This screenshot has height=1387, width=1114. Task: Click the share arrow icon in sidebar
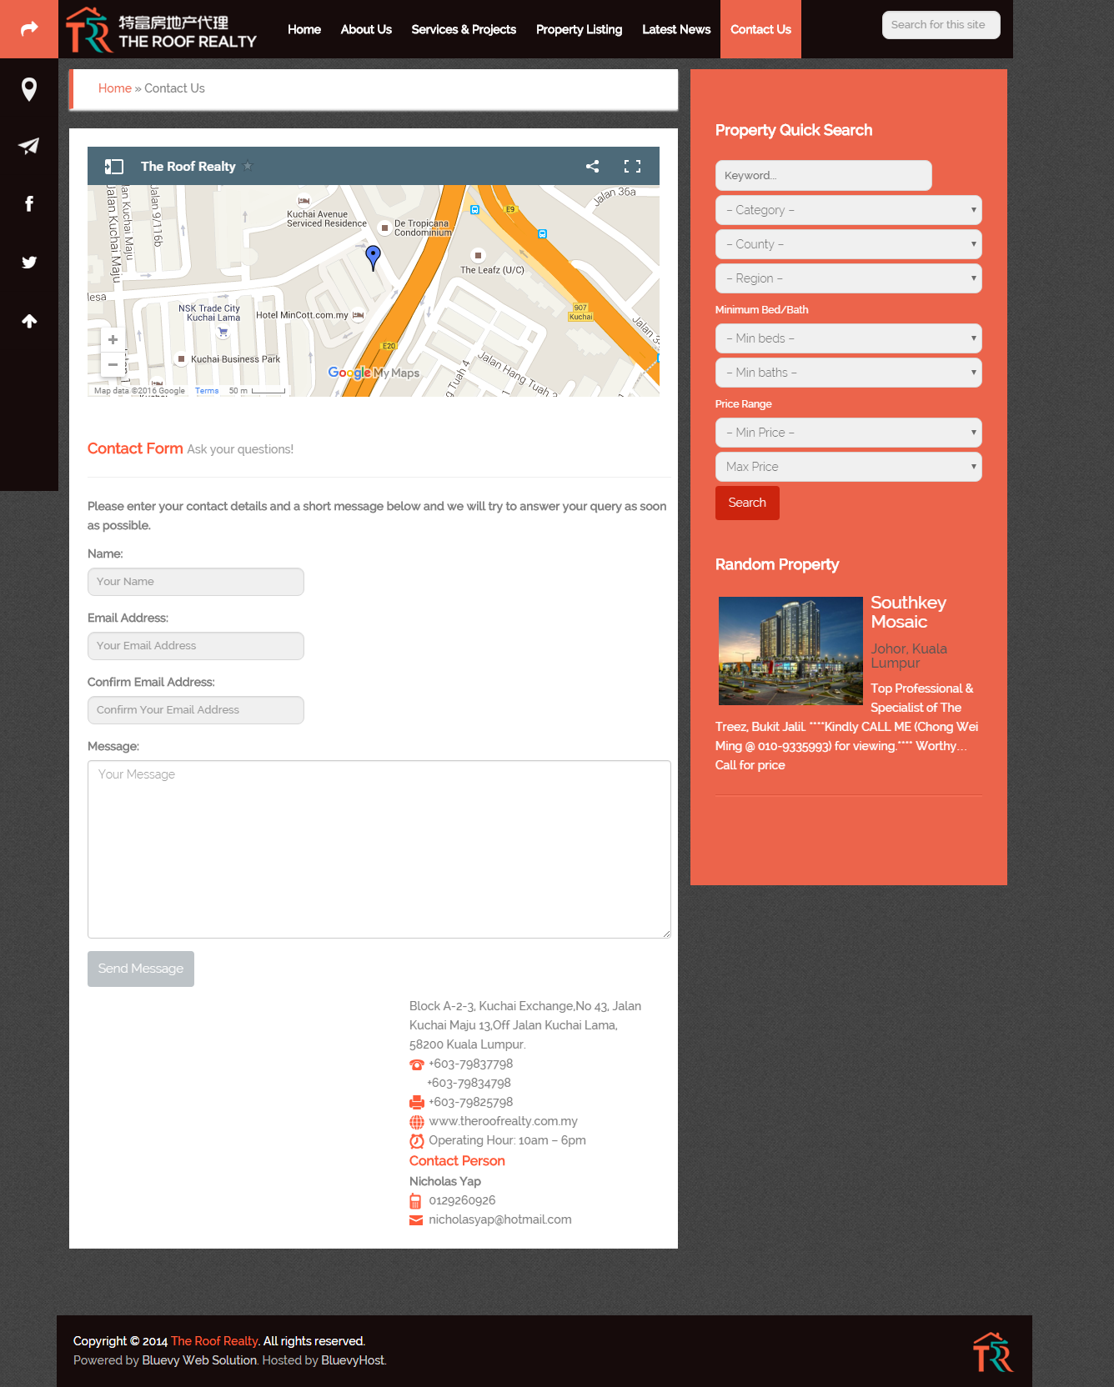point(29,29)
